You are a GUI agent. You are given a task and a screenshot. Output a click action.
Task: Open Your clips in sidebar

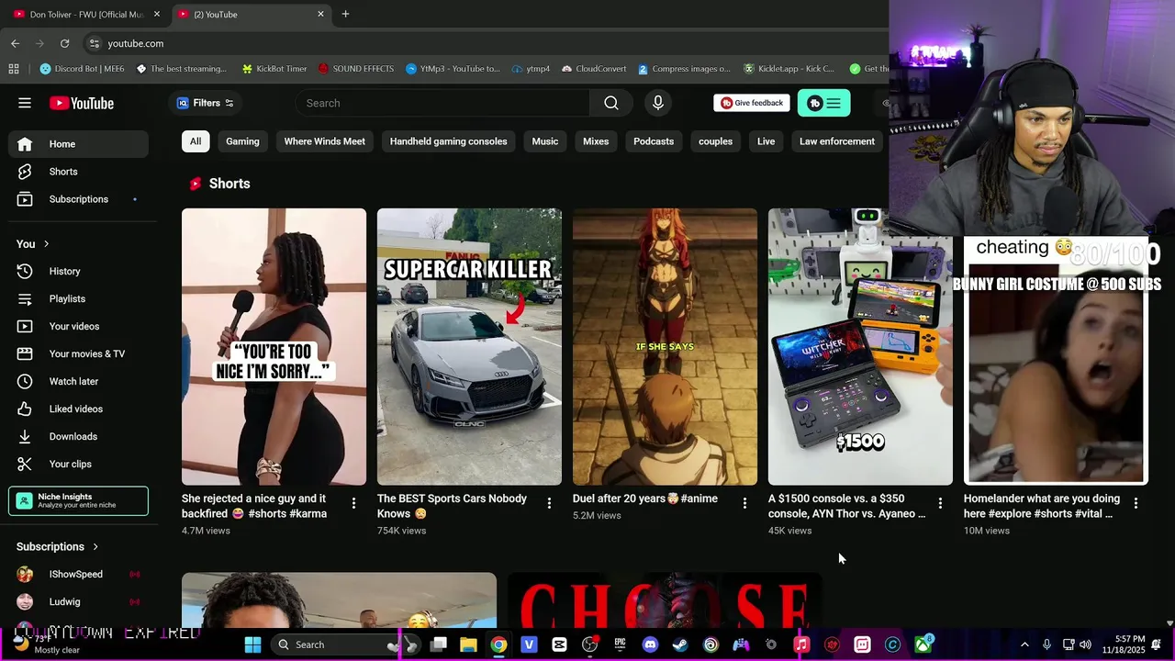pyautogui.click(x=78, y=465)
